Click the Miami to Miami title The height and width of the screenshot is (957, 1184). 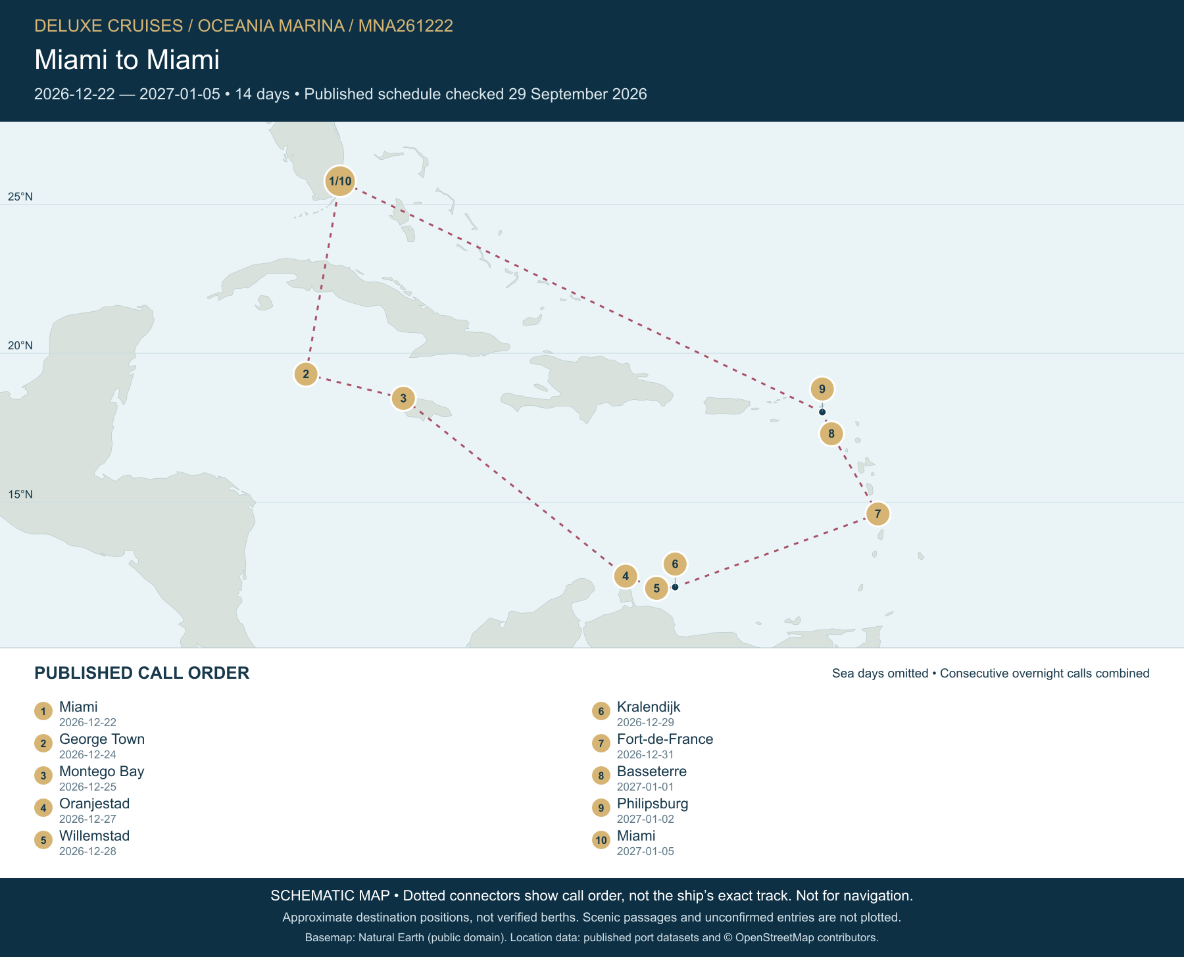[127, 60]
